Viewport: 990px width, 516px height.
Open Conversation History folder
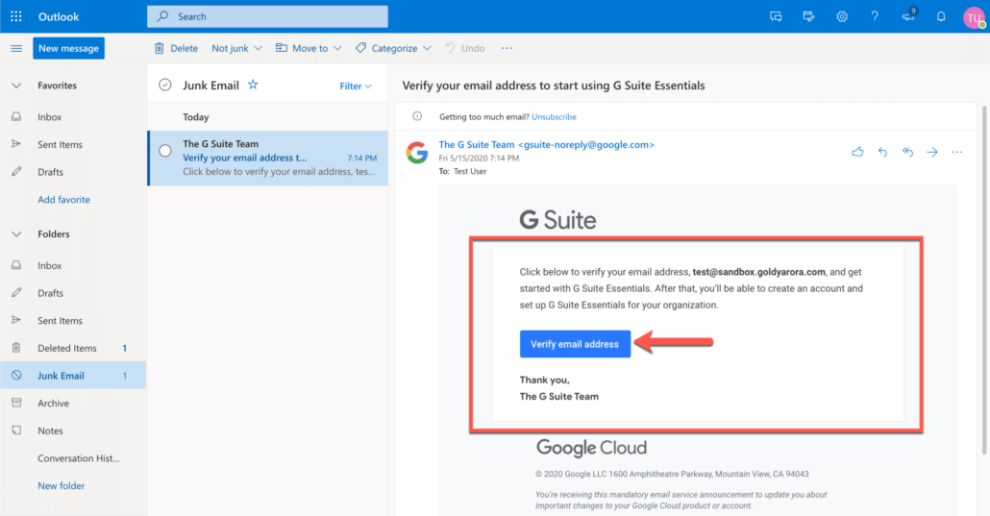click(x=73, y=458)
